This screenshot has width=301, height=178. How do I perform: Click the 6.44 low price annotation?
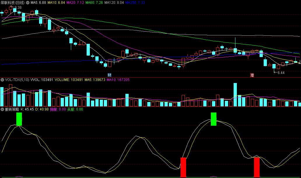coord(281,73)
